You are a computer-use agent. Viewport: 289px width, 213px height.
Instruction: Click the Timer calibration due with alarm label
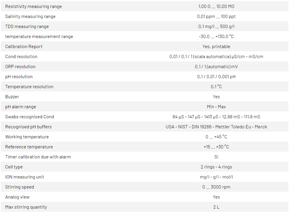38,157
